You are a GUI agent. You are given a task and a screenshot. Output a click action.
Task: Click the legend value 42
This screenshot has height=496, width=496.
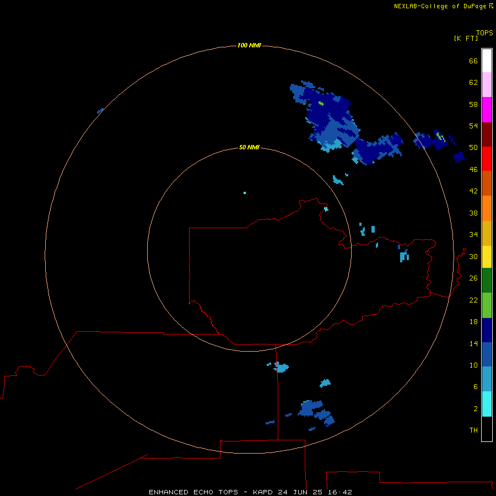pyautogui.click(x=473, y=191)
